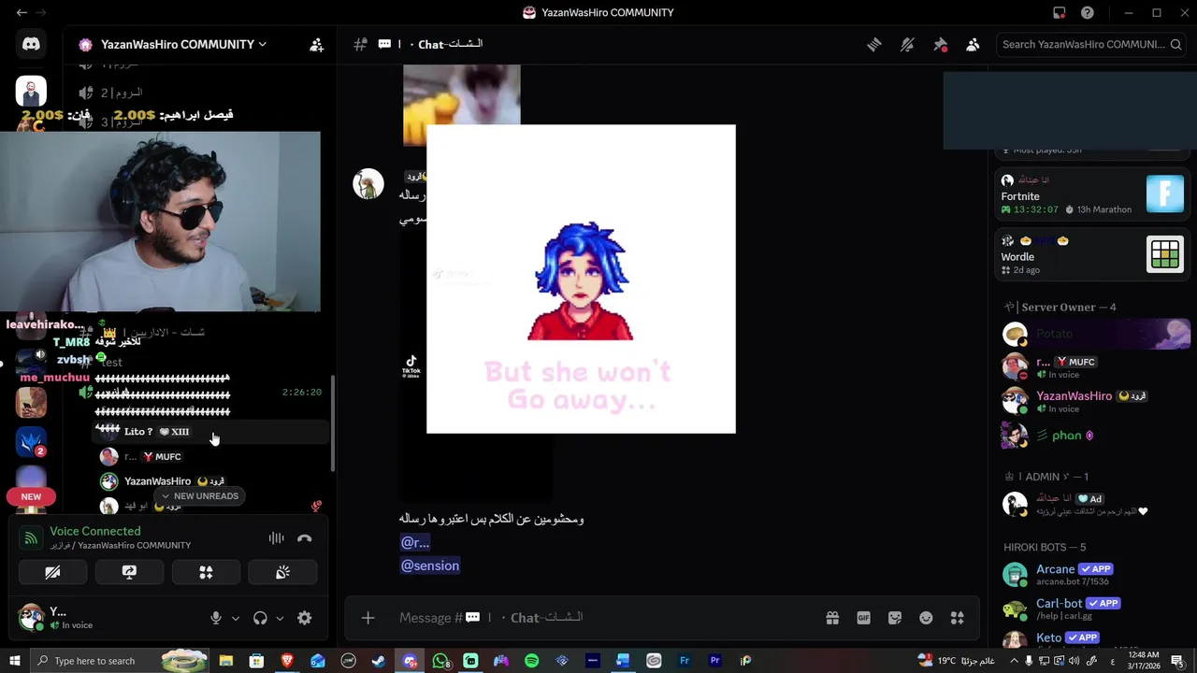The width and height of the screenshot is (1197, 673).
Task: Select YazanWasHiro in voice channel list
Action: pyautogui.click(x=157, y=481)
